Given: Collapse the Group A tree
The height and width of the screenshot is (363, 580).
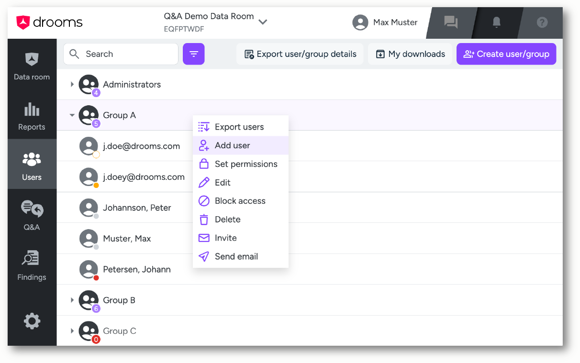Looking at the screenshot, I should pyautogui.click(x=72, y=115).
